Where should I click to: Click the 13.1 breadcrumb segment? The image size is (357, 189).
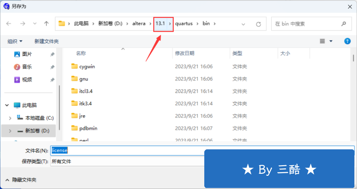tap(160, 23)
